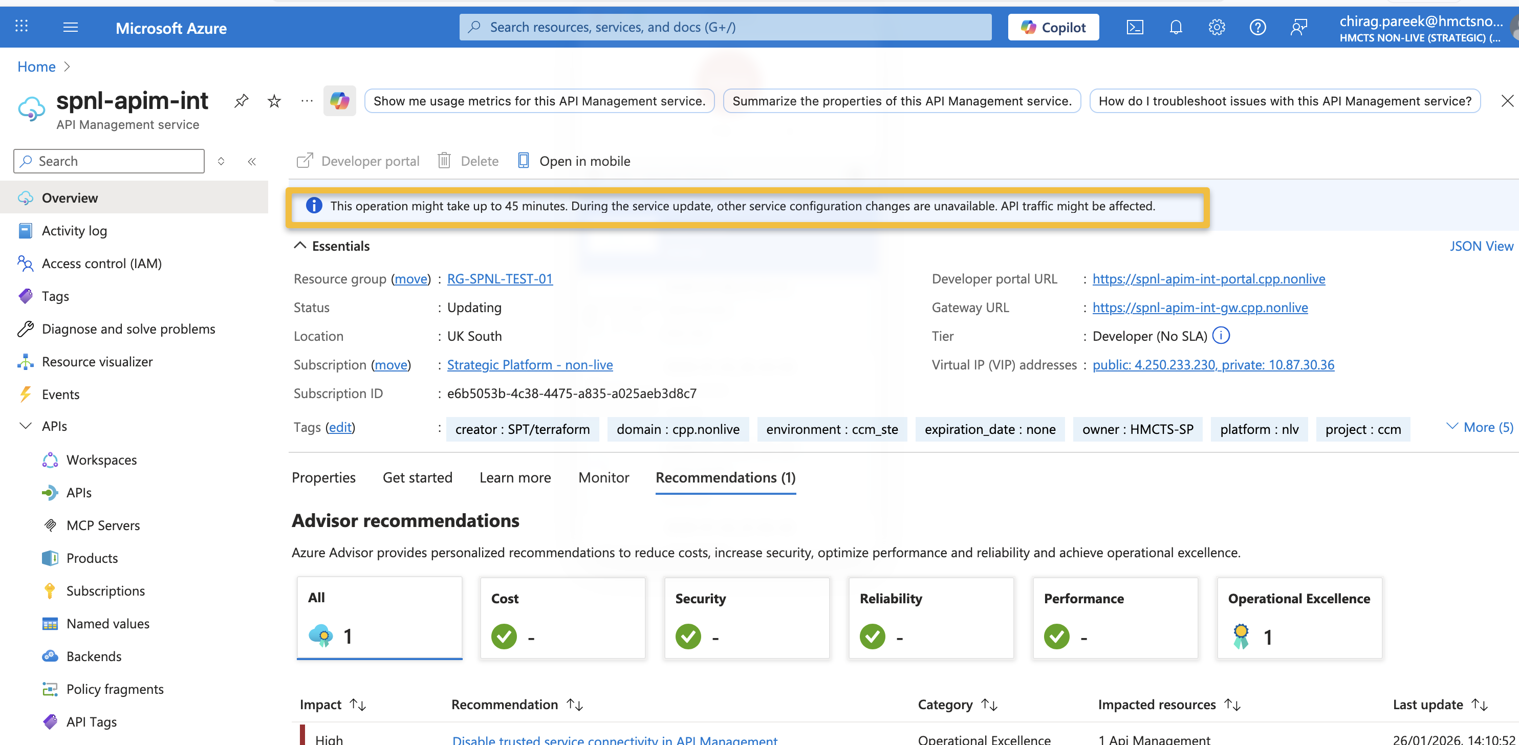Open Activity log in sidebar

(x=74, y=231)
